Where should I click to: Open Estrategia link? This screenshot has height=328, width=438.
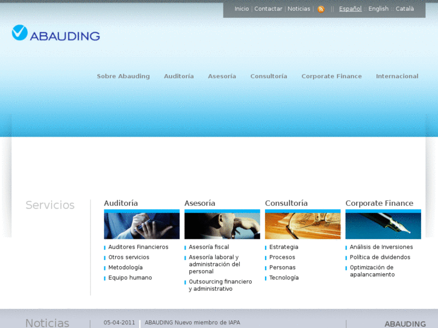click(284, 247)
